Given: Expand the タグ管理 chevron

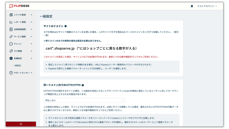Looking at the screenshot, I should pos(31,51).
